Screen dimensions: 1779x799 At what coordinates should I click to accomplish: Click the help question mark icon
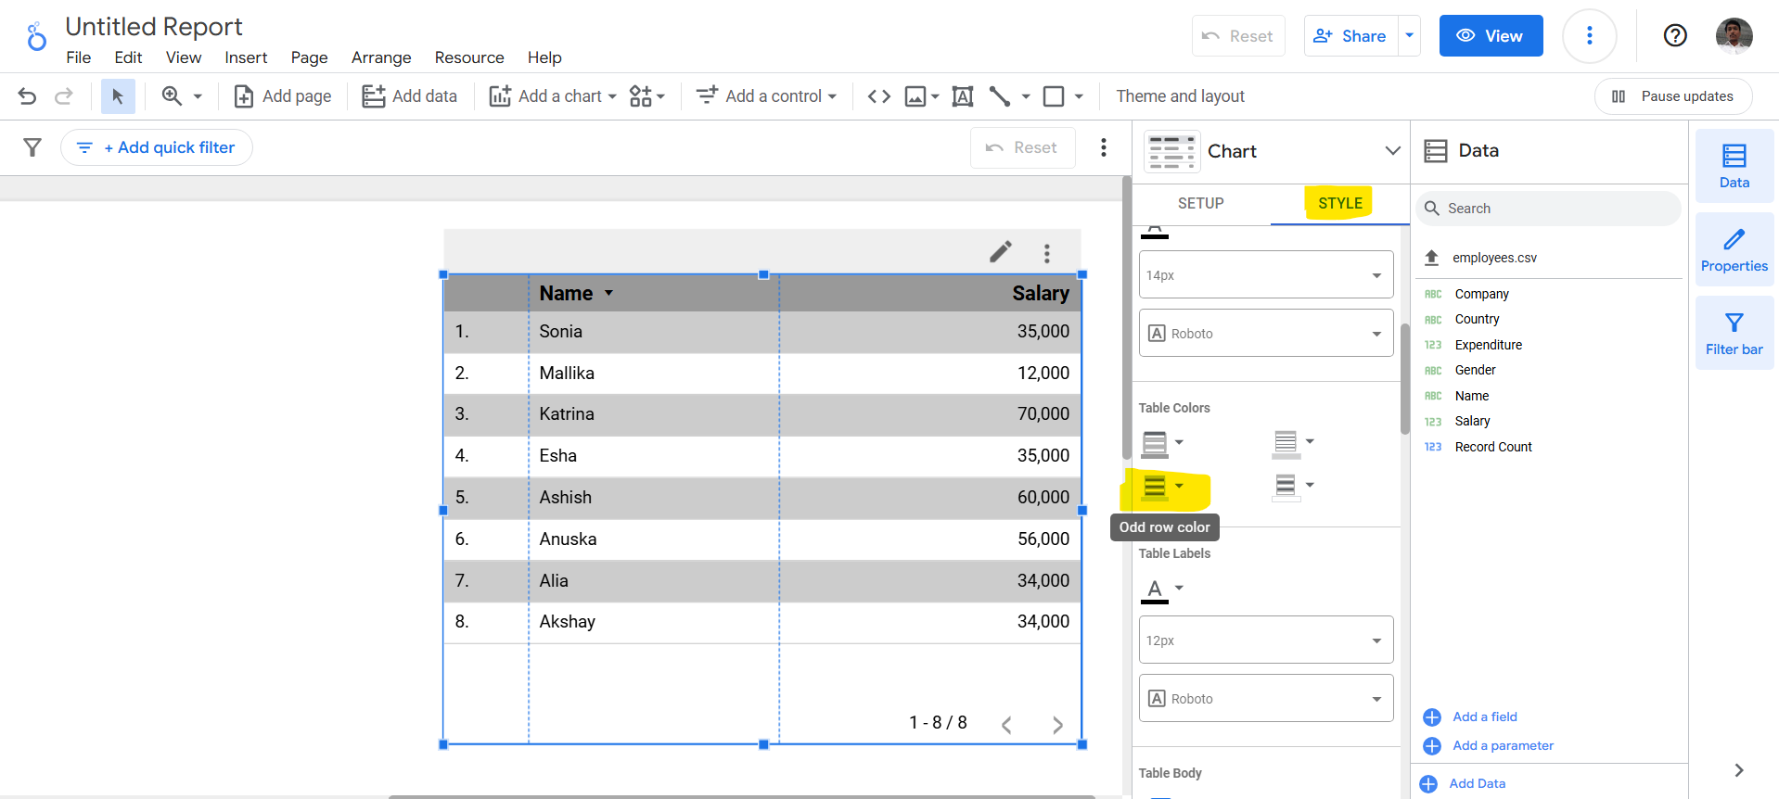[1674, 36]
